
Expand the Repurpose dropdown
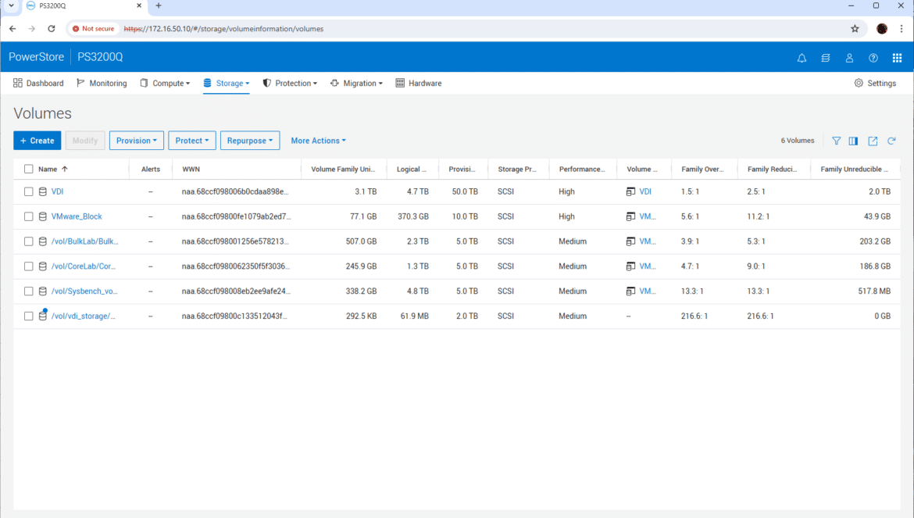(x=249, y=141)
